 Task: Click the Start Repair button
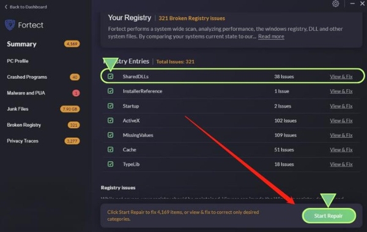click(x=329, y=216)
